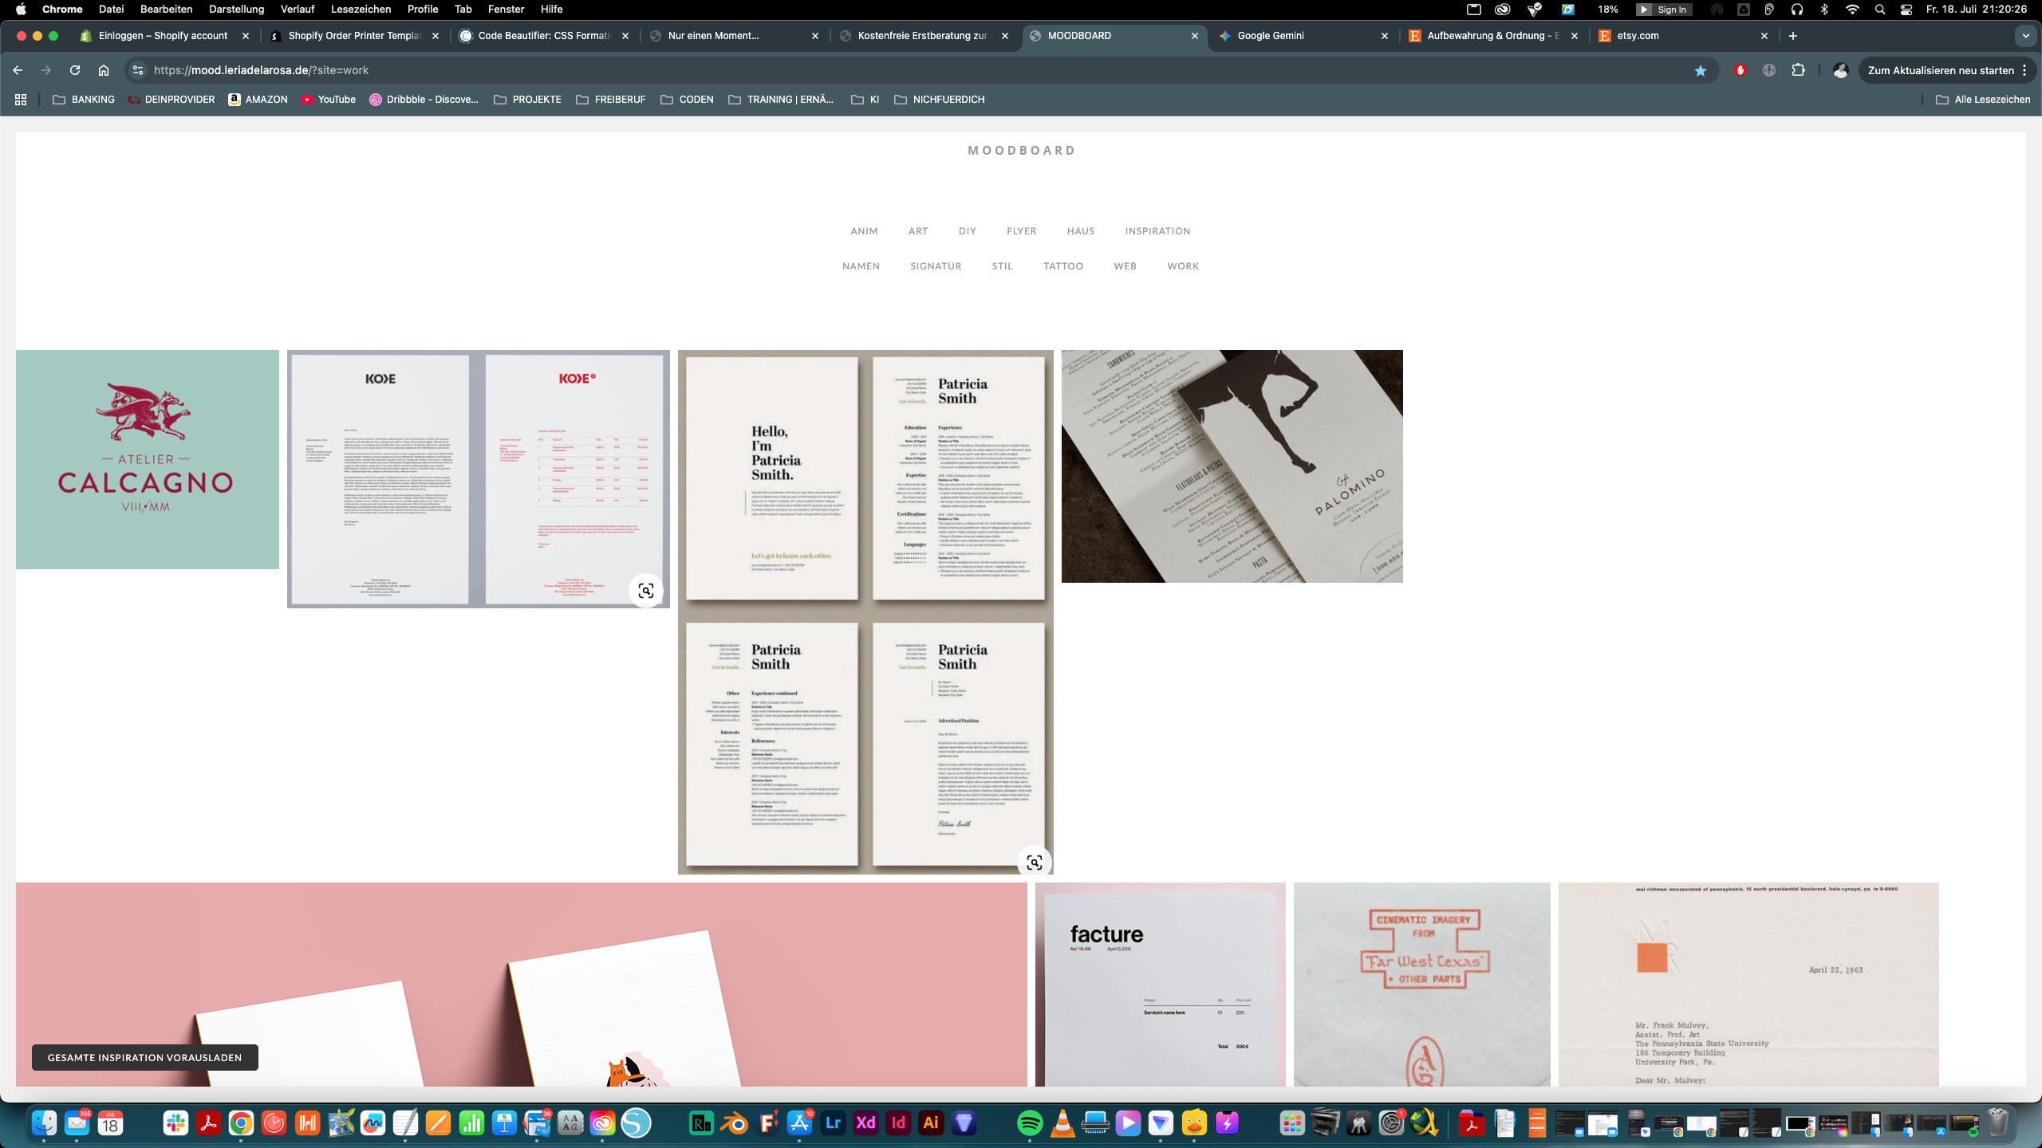
Task: Open the YouTube bookmark
Action: tap(329, 100)
